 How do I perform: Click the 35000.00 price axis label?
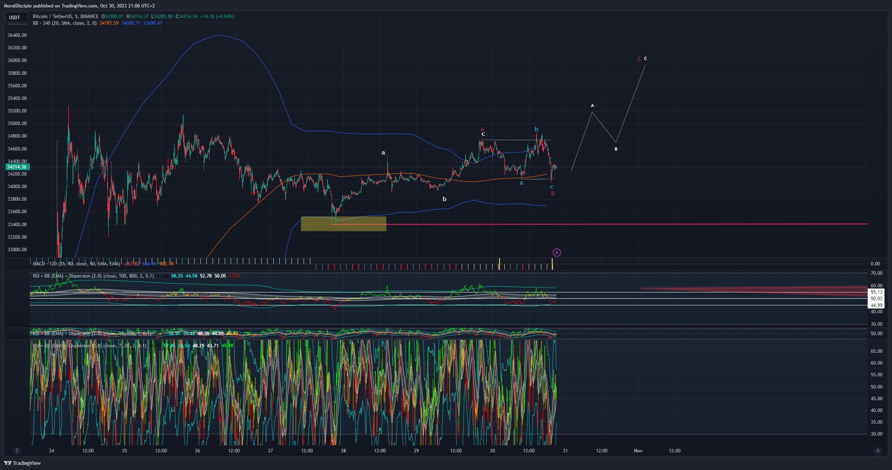17,123
